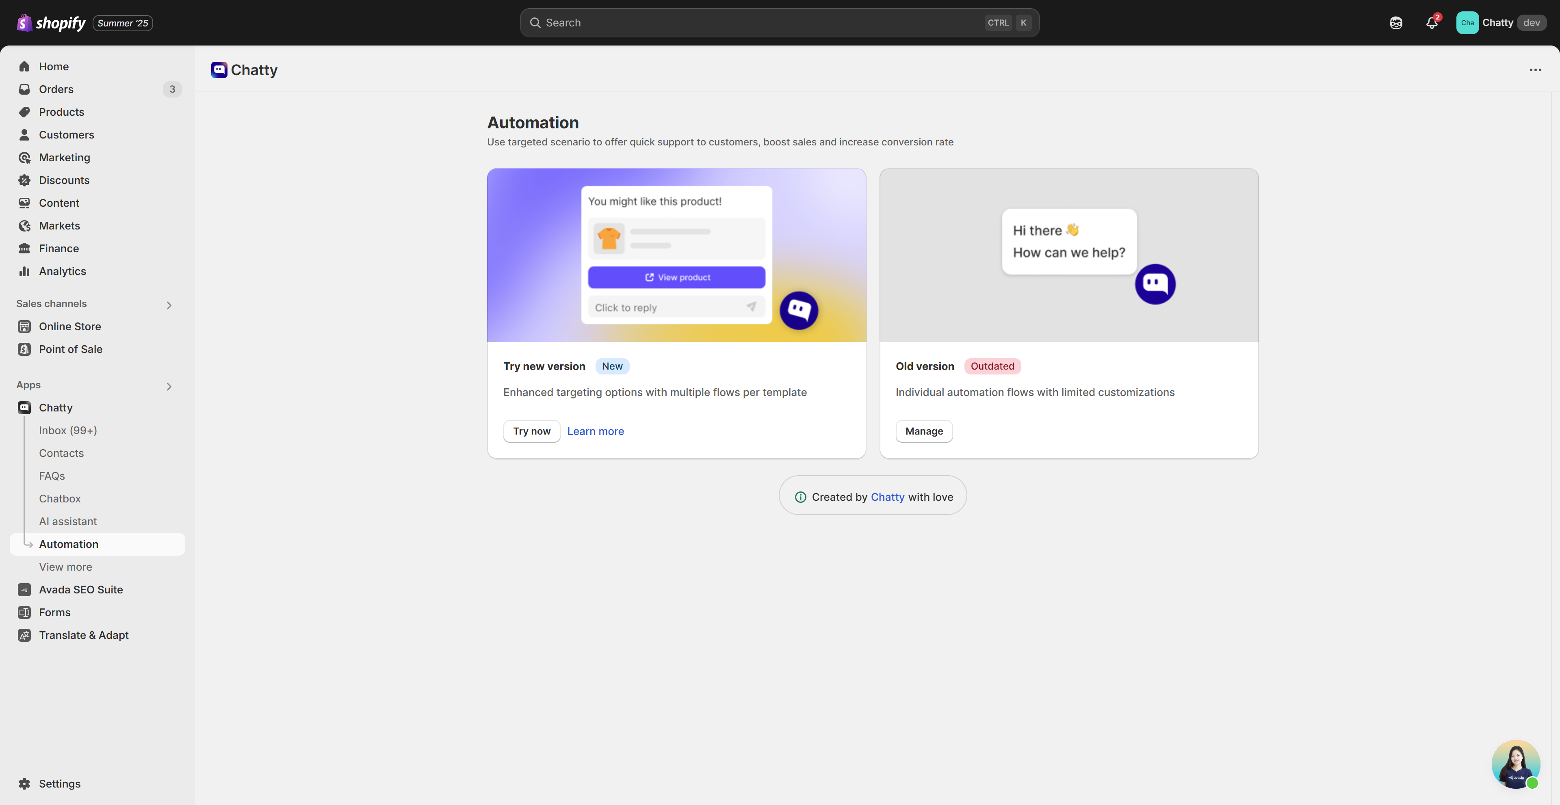Select Automation in the Chatty submenu

pyautogui.click(x=97, y=544)
